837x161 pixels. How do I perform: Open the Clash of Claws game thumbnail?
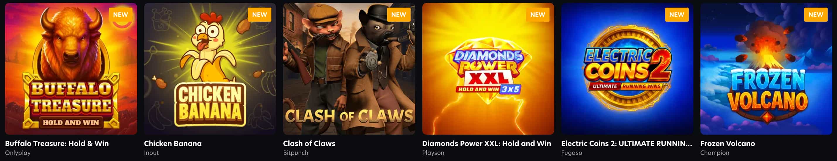pos(349,69)
